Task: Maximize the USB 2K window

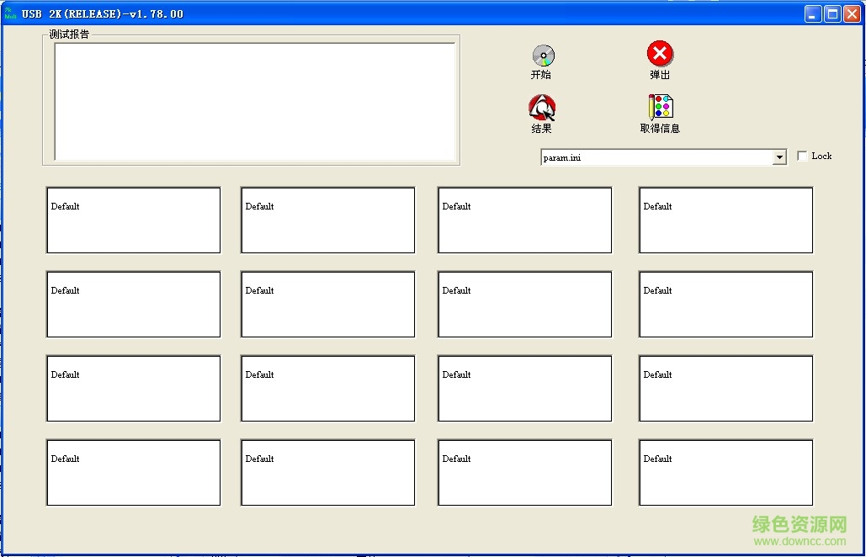Action: (832, 13)
